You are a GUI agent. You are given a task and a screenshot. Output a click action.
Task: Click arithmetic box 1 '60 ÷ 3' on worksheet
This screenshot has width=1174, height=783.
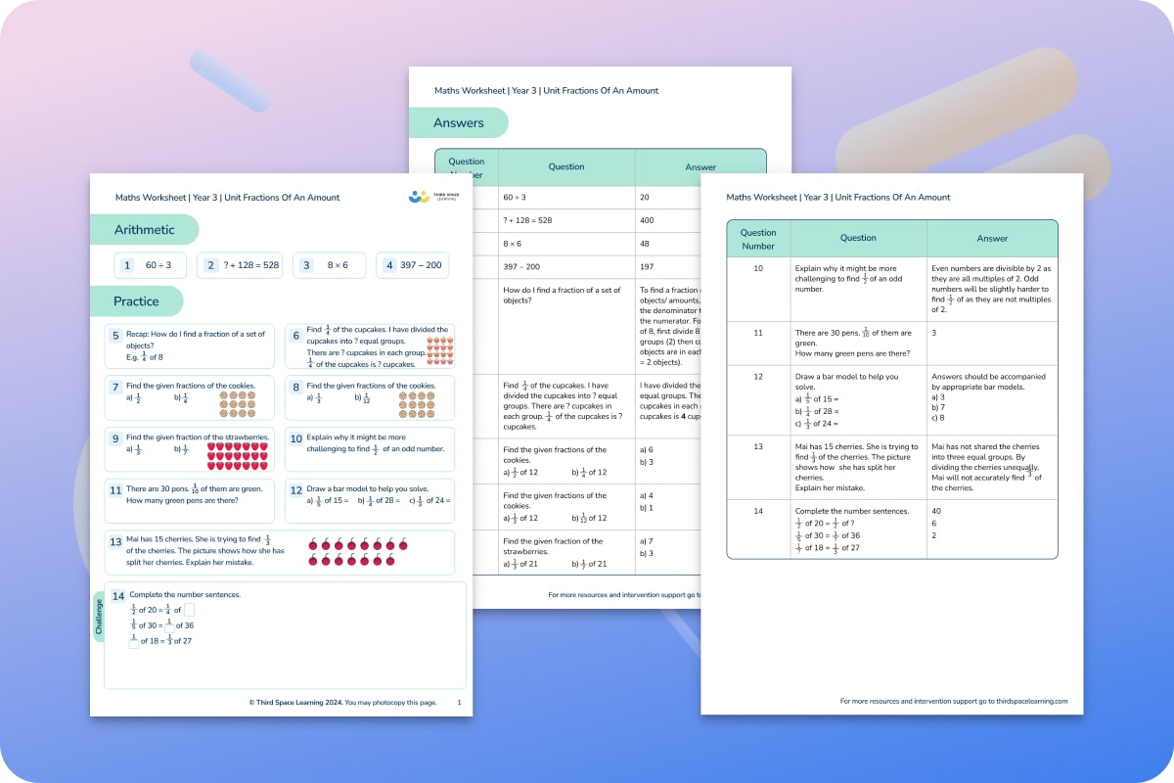point(150,265)
